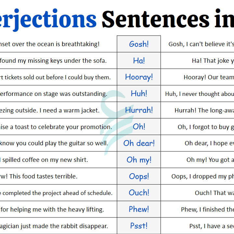Click the "Ha!" interjection cell
The image size is (234, 234).
139,61
